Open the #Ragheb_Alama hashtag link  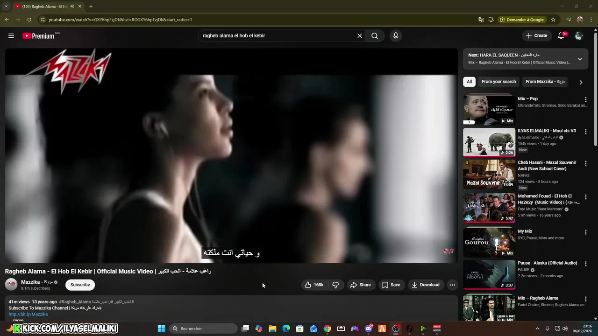[75, 302]
